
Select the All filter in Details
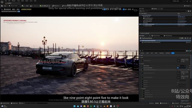click(x=173, y=53)
